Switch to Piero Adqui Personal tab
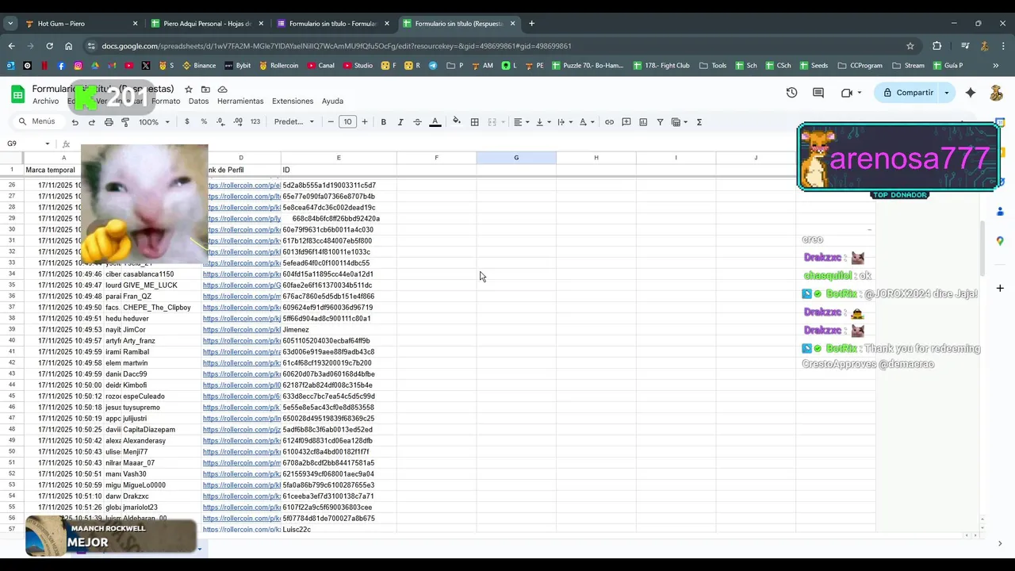 tap(207, 24)
